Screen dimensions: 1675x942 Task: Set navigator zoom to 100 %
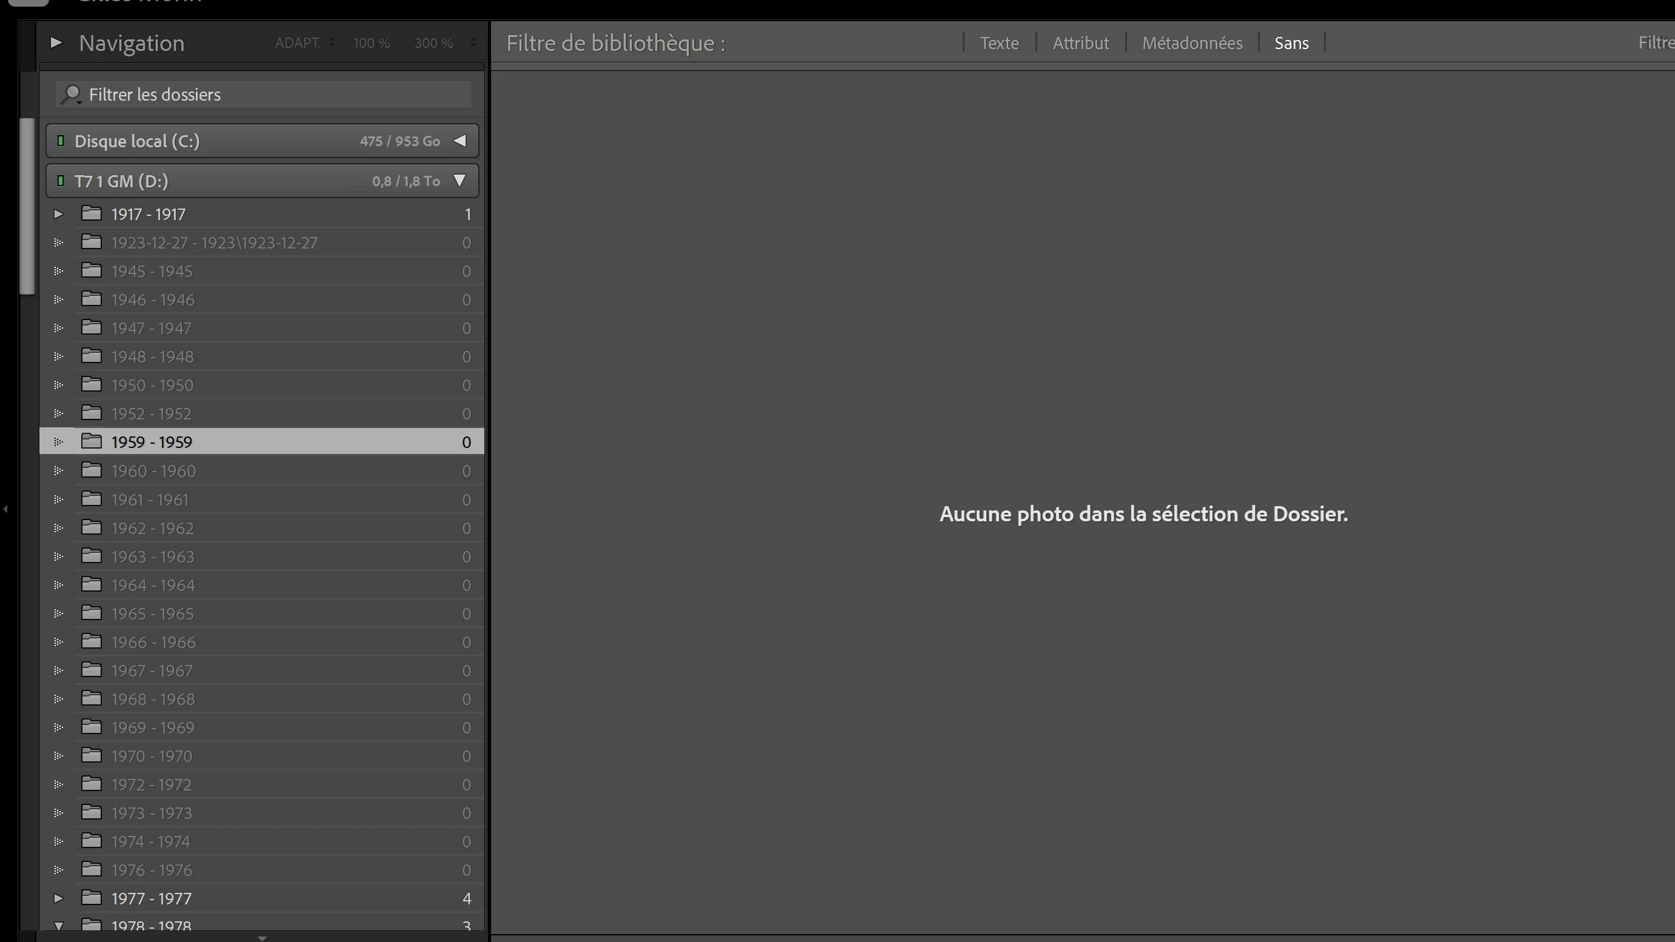coord(371,43)
